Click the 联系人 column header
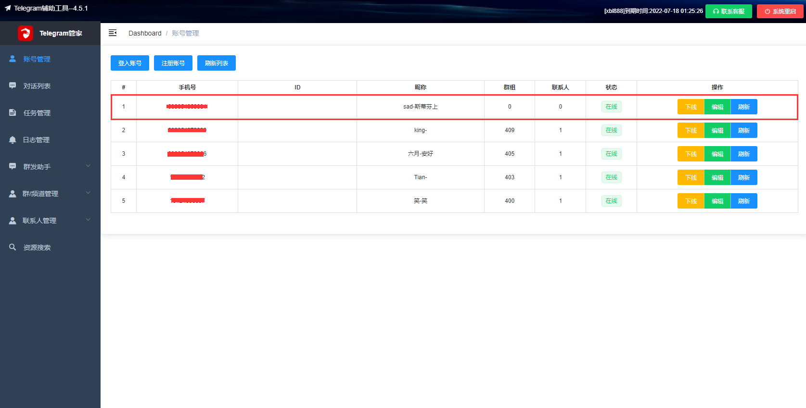The image size is (806, 408). (x=560, y=87)
